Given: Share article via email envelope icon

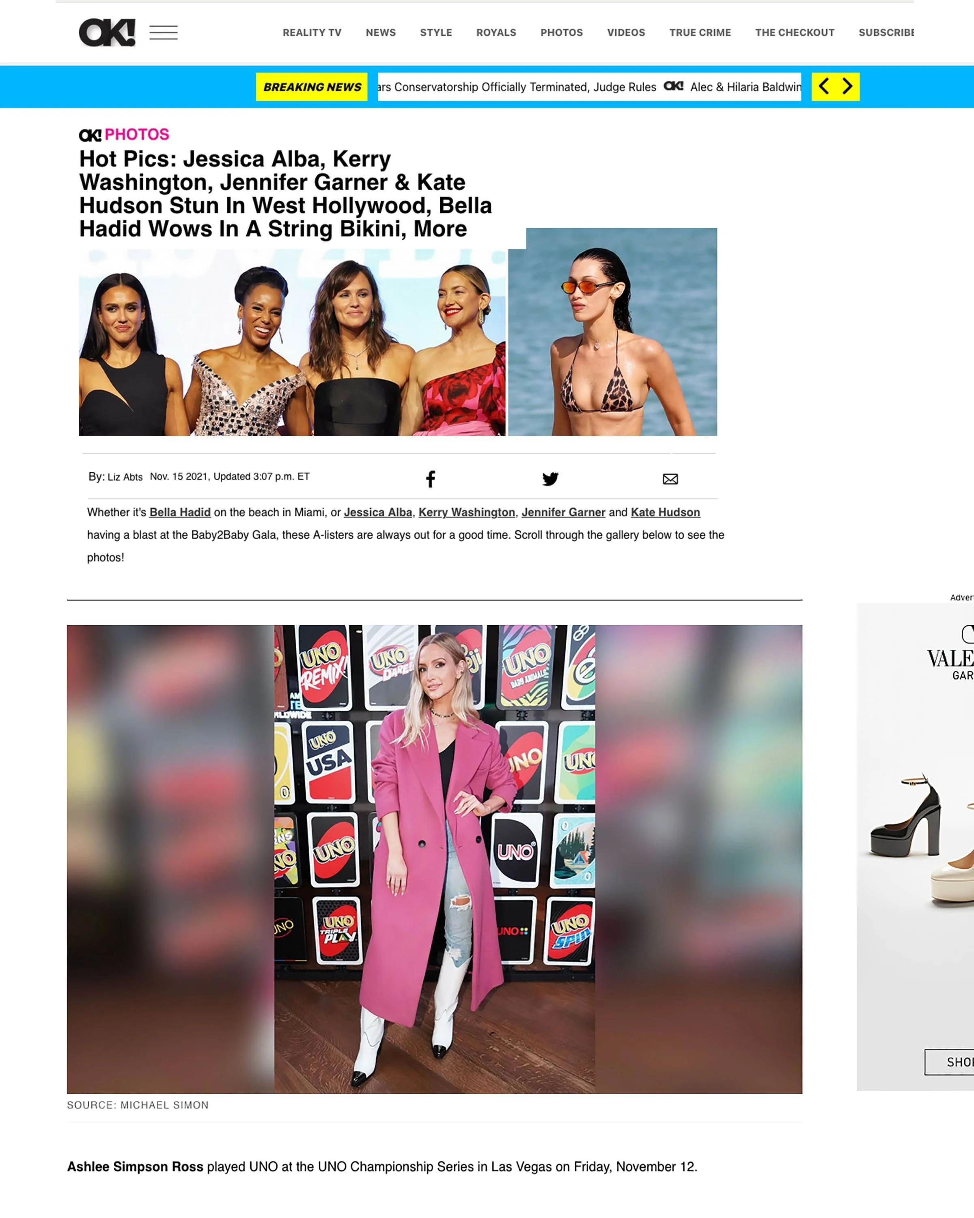Looking at the screenshot, I should tap(670, 479).
